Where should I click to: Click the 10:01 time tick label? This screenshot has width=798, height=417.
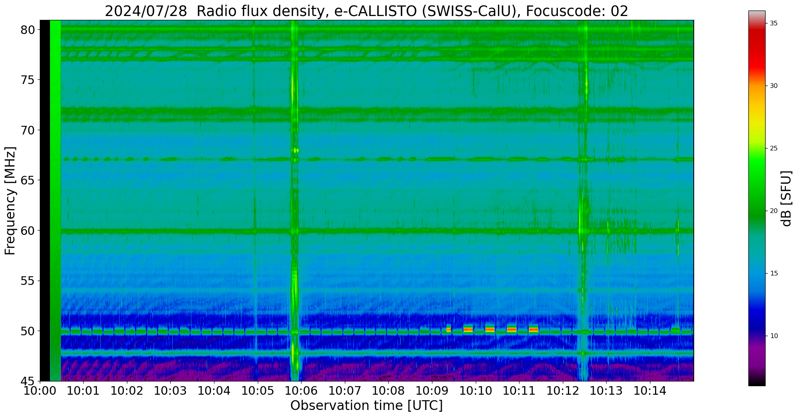pyautogui.click(x=83, y=391)
